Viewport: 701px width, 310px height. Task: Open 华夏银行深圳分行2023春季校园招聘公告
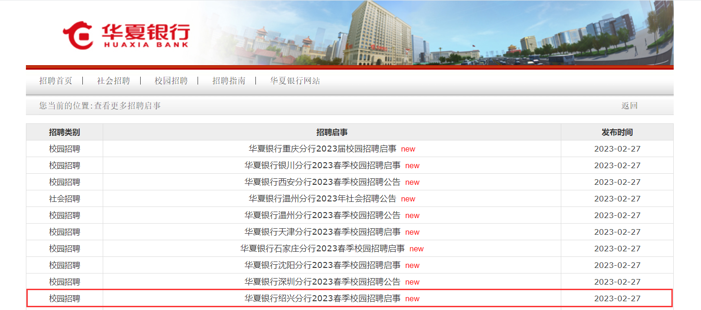323,282
